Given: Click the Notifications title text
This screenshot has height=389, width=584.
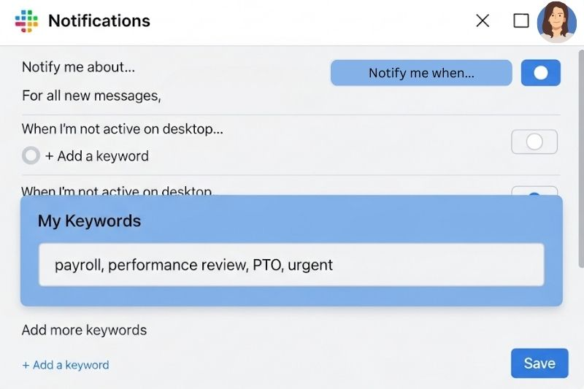Looking at the screenshot, I should [x=99, y=21].
